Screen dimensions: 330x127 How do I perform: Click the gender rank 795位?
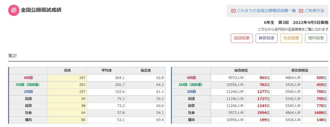pos(322,99)
